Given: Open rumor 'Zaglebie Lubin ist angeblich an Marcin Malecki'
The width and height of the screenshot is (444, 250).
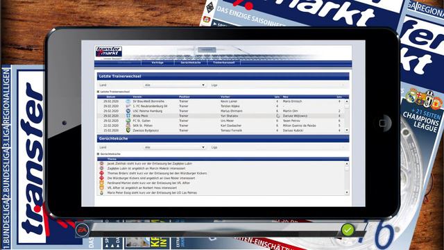Looking at the screenshot, I should 146,168.
